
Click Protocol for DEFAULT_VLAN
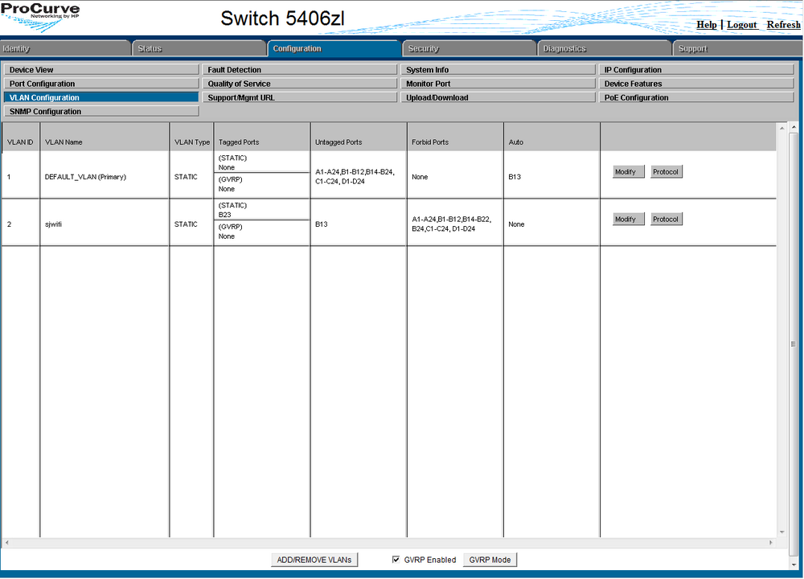pyautogui.click(x=666, y=172)
